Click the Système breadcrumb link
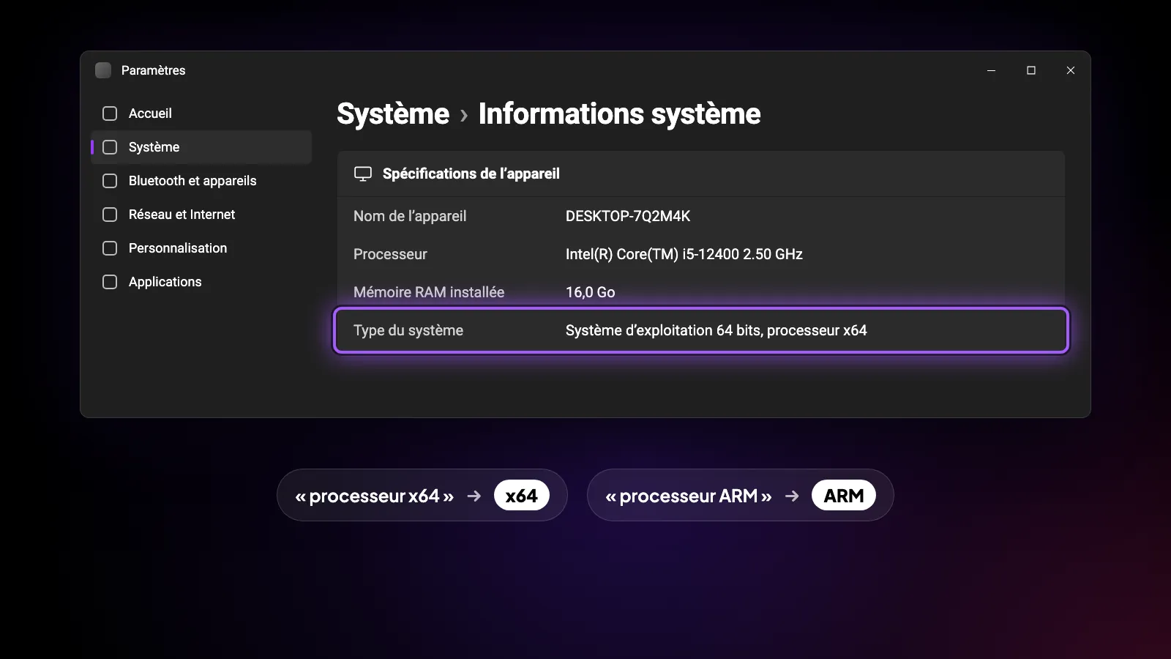The width and height of the screenshot is (1171, 659). click(393, 114)
